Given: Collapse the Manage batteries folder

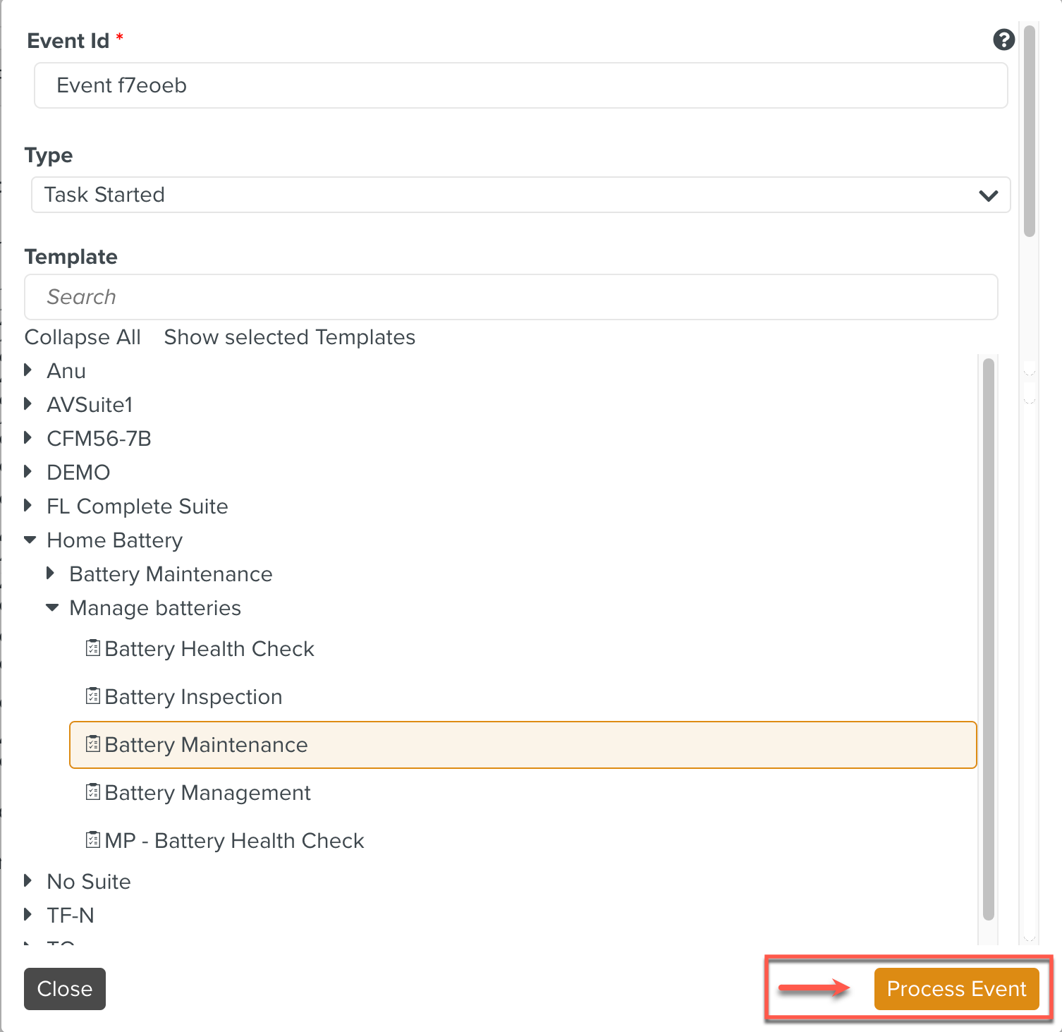Looking at the screenshot, I should 52,608.
